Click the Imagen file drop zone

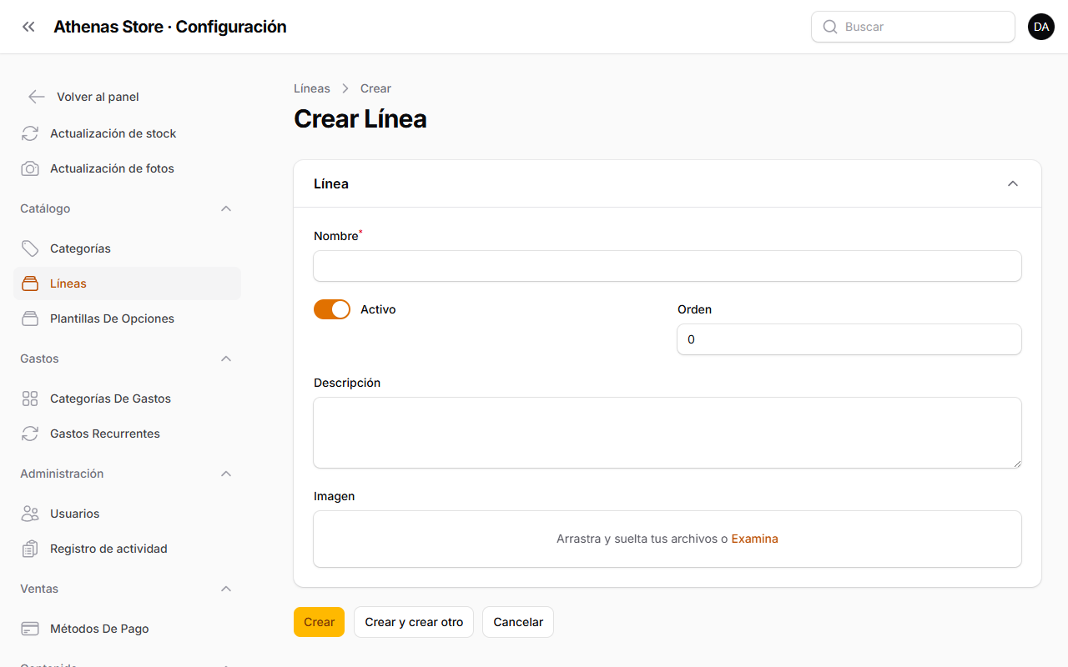pos(667,539)
